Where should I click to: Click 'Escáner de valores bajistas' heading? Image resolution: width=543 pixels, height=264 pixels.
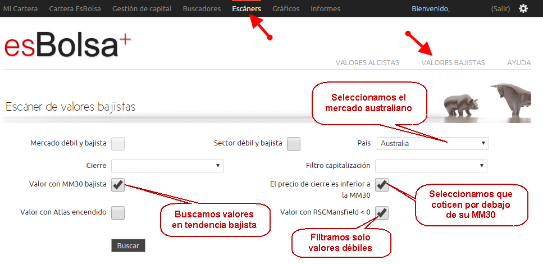pyautogui.click(x=71, y=107)
